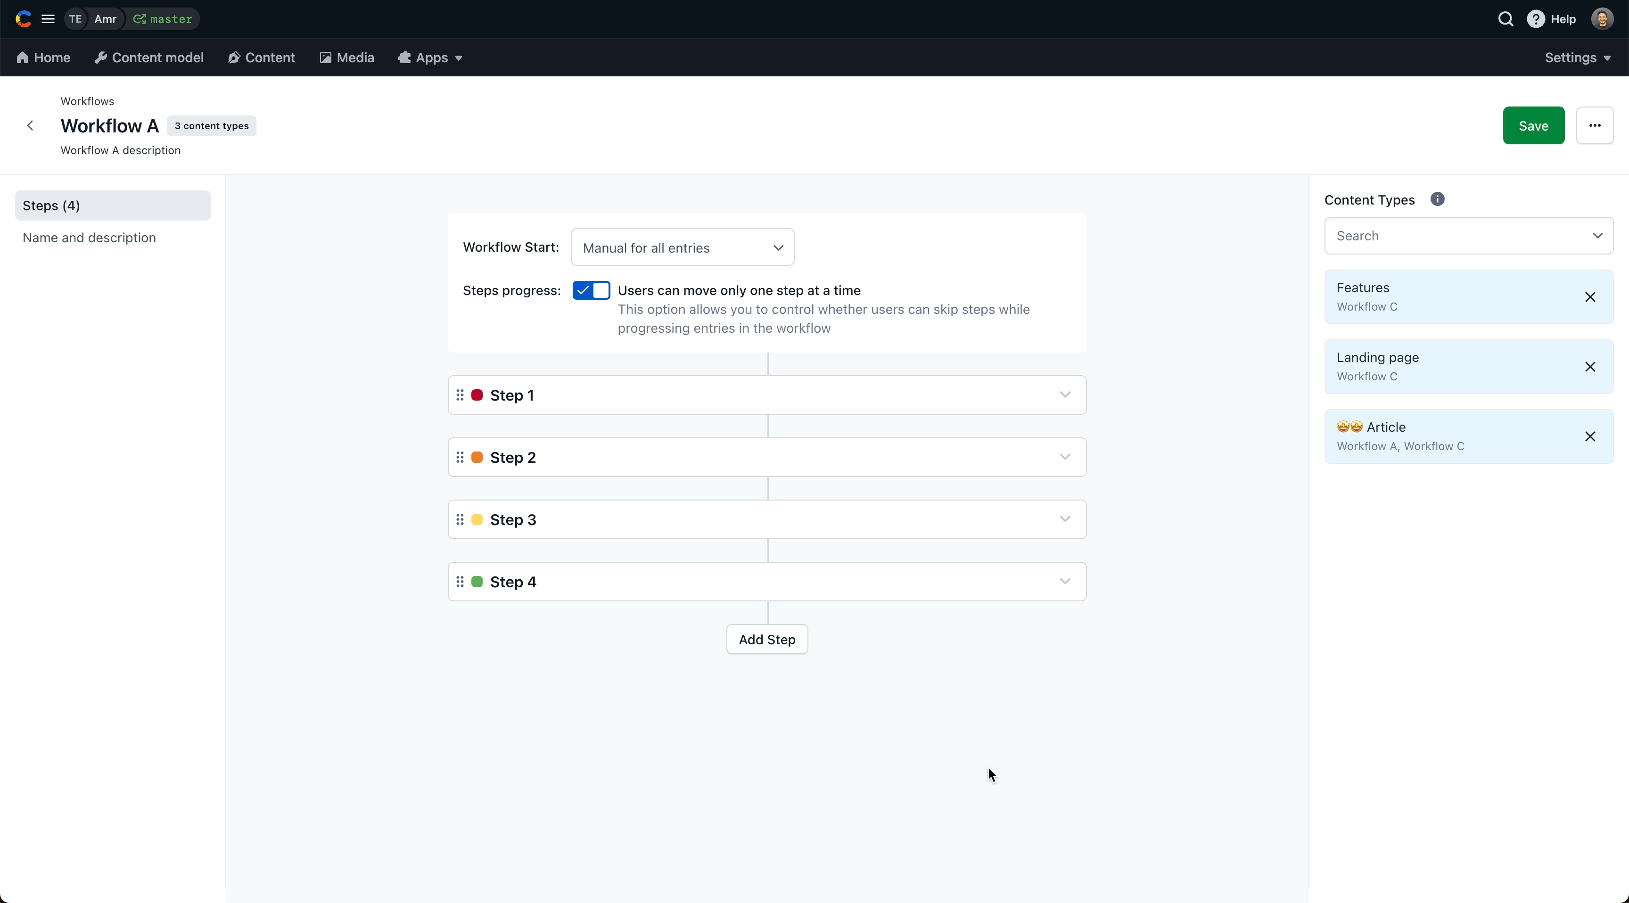Toggle one step at a time switch
Viewport: 1629px width, 903px height.
click(x=591, y=290)
